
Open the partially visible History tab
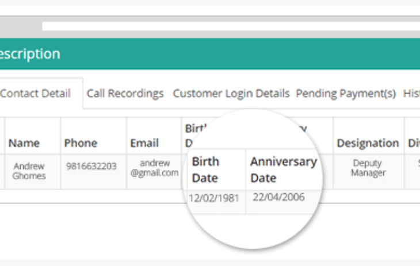[411, 94]
